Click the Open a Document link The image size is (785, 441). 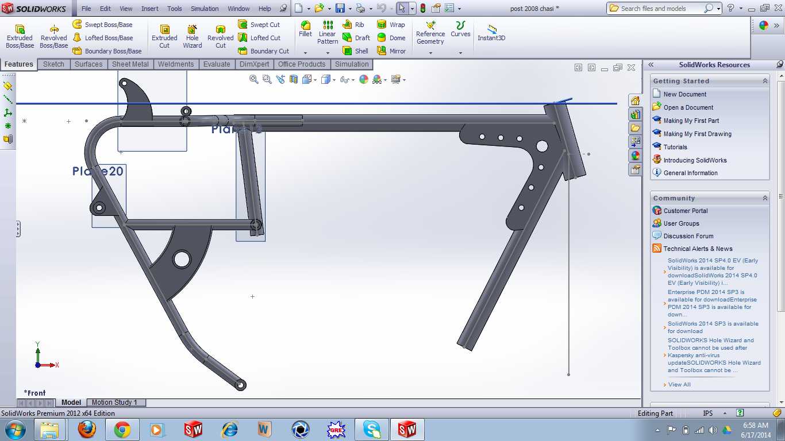coord(688,107)
